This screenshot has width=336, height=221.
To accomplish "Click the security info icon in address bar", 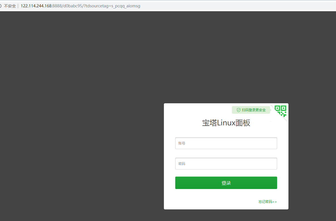I will (x=1, y=6).
